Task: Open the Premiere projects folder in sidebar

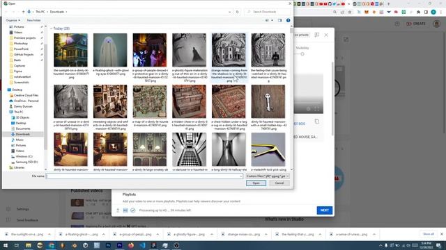Action: click(x=24, y=37)
